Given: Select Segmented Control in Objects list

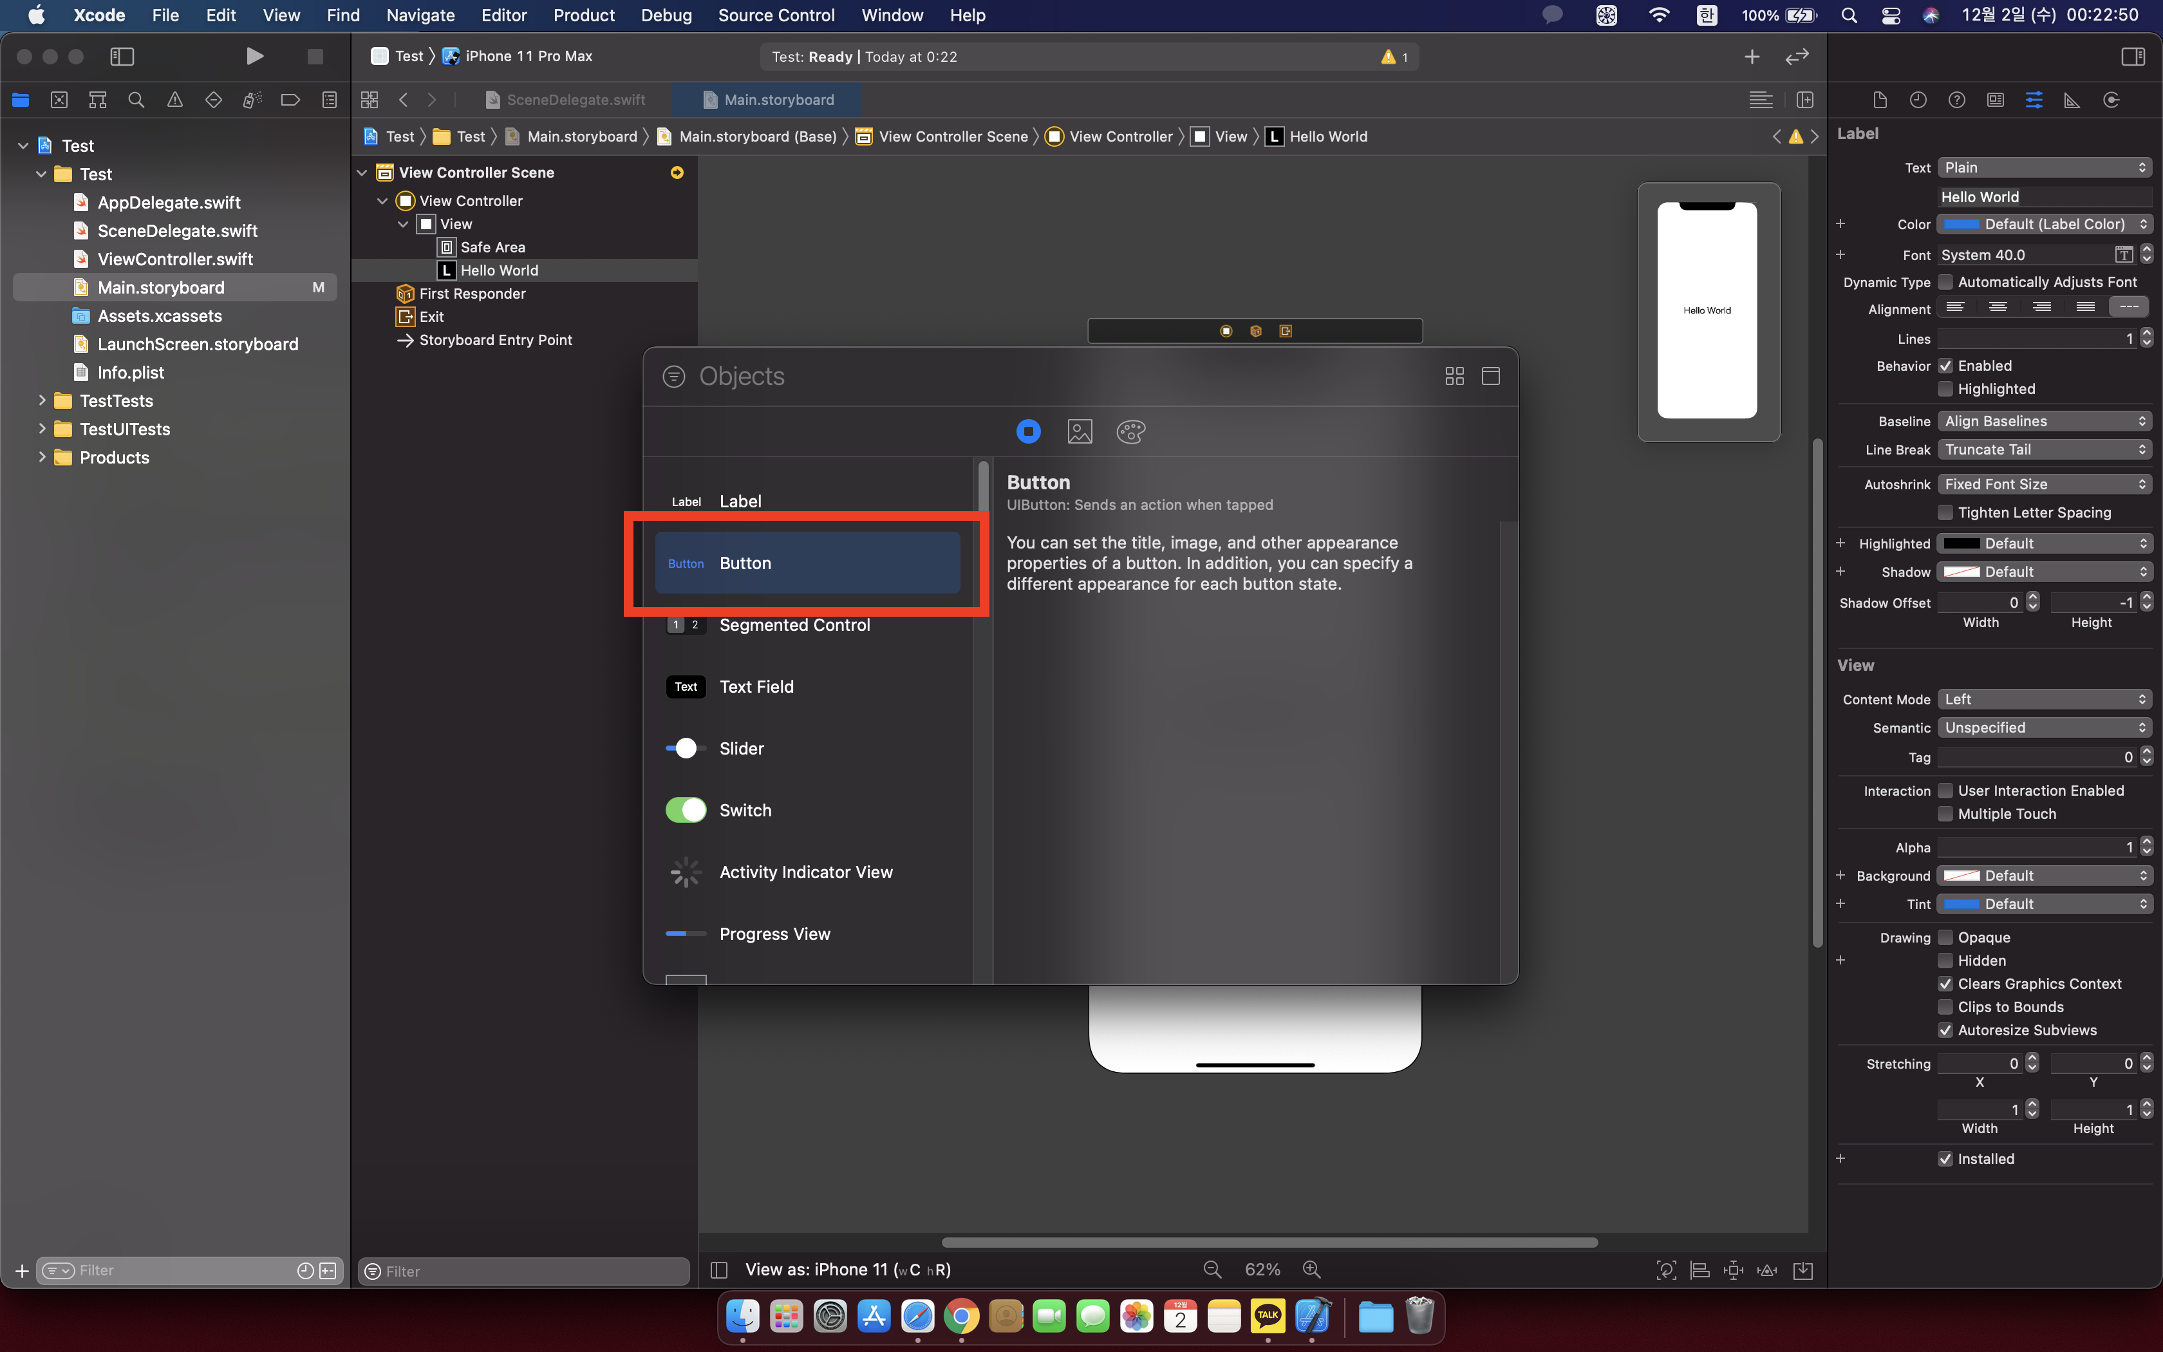Looking at the screenshot, I should tap(808, 625).
